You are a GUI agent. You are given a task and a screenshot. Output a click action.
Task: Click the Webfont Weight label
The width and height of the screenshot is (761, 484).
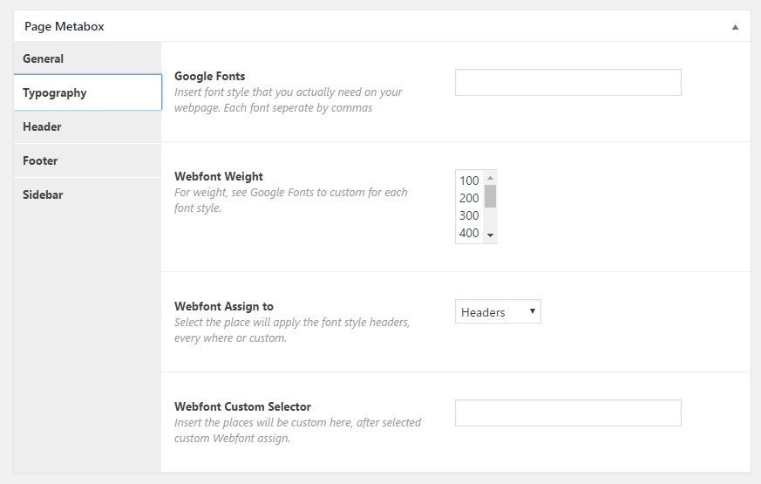click(219, 176)
